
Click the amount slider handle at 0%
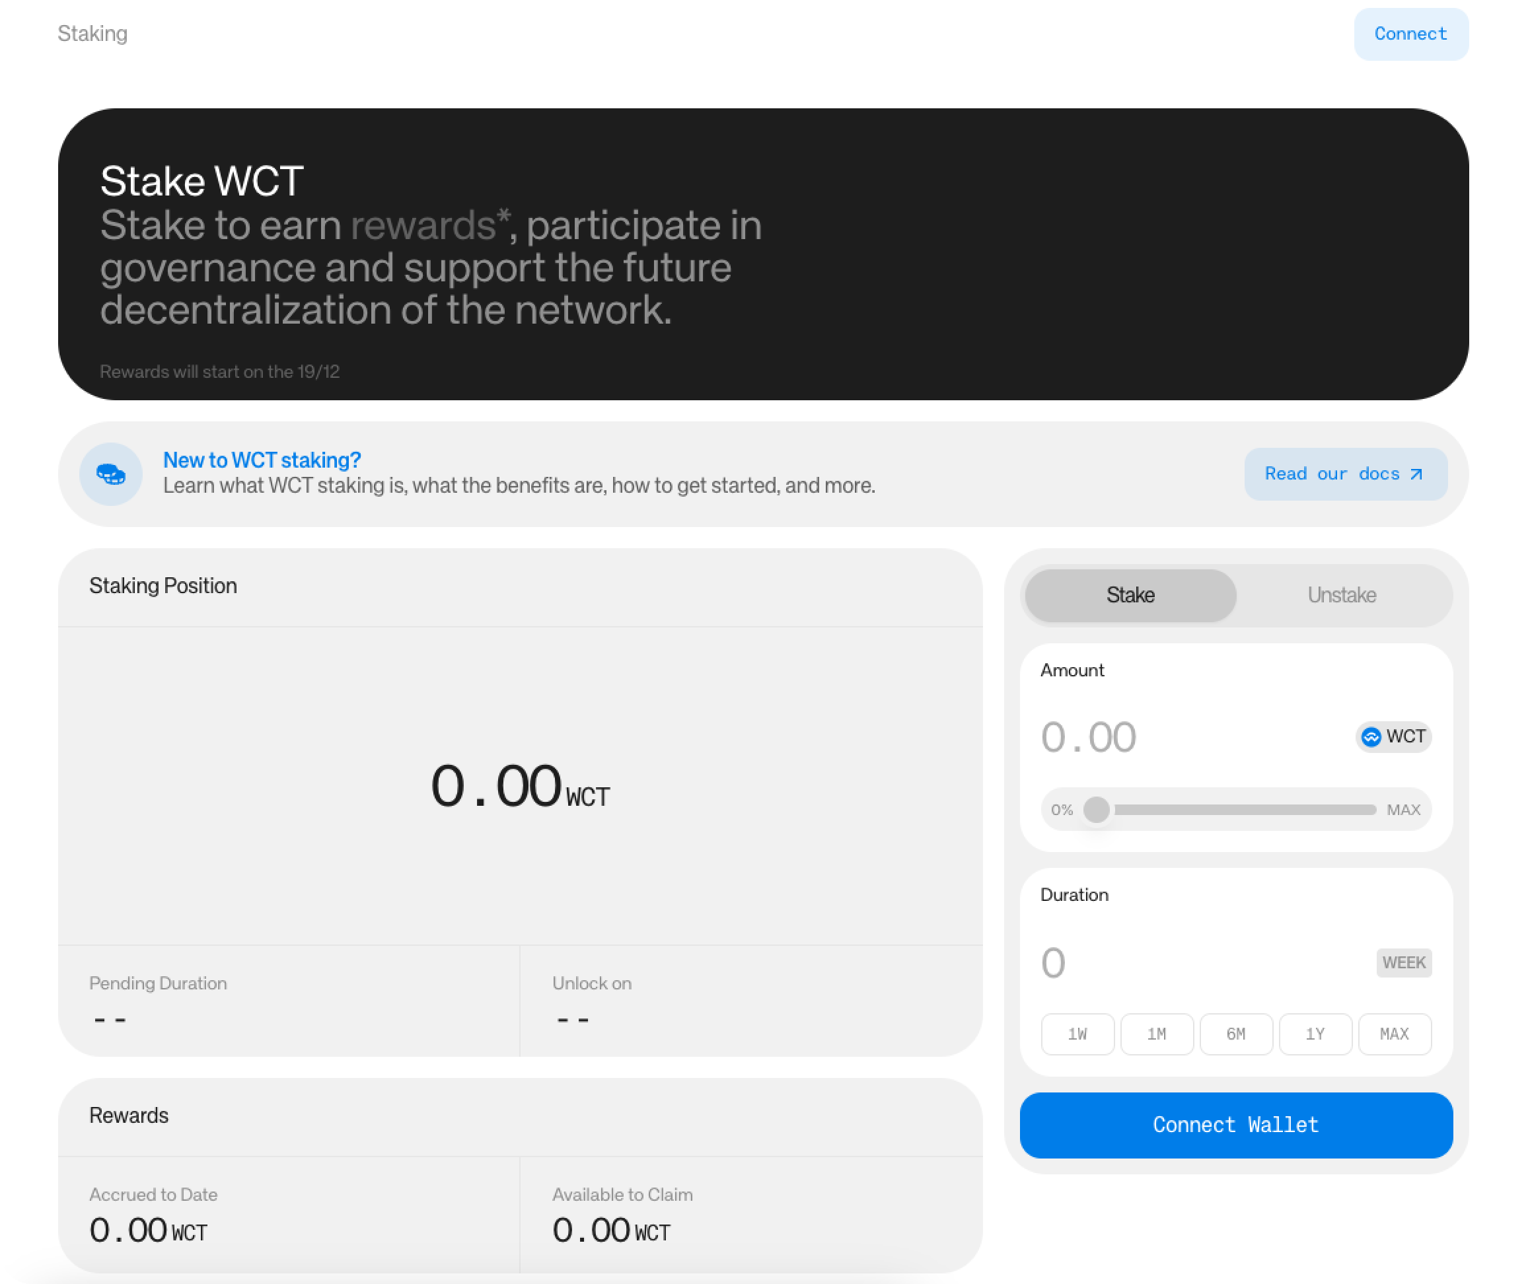click(1097, 810)
